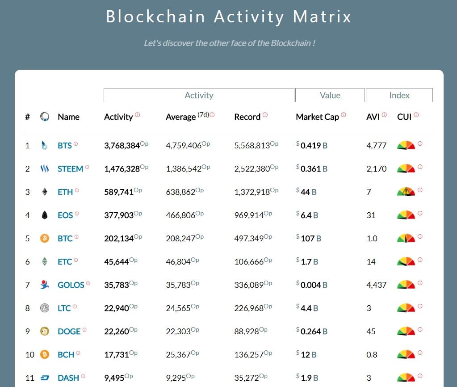Image resolution: width=457 pixels, height=387 pixels.
Task: Click the DASH coin logo icon
Action: coord(44,378)
